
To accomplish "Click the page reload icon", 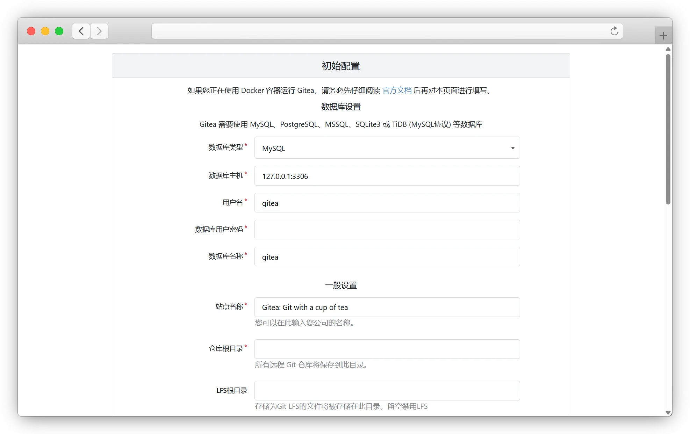I will pyautogui.click(x=614, y=31).
